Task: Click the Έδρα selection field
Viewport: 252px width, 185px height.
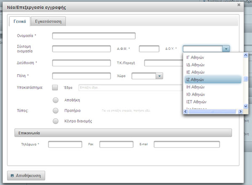Action: click(131, 88)
